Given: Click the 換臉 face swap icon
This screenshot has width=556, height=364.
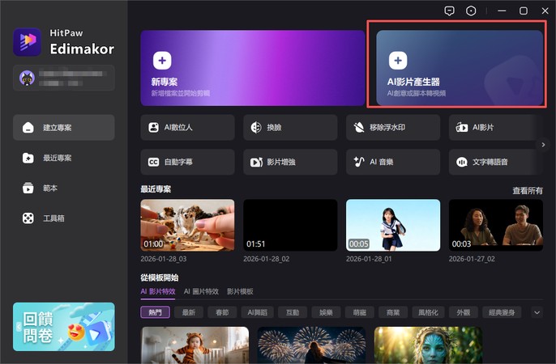Looking at the screenshot, I should tap(256, 127).
